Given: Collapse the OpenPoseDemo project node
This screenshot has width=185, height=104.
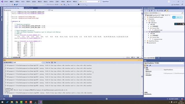Looking at the screenshot, I should click(x=147, y=32).
